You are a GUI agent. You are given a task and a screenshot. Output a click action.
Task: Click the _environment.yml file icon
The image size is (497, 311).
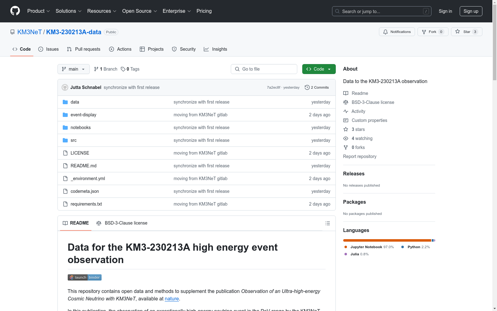pos(65,179)
